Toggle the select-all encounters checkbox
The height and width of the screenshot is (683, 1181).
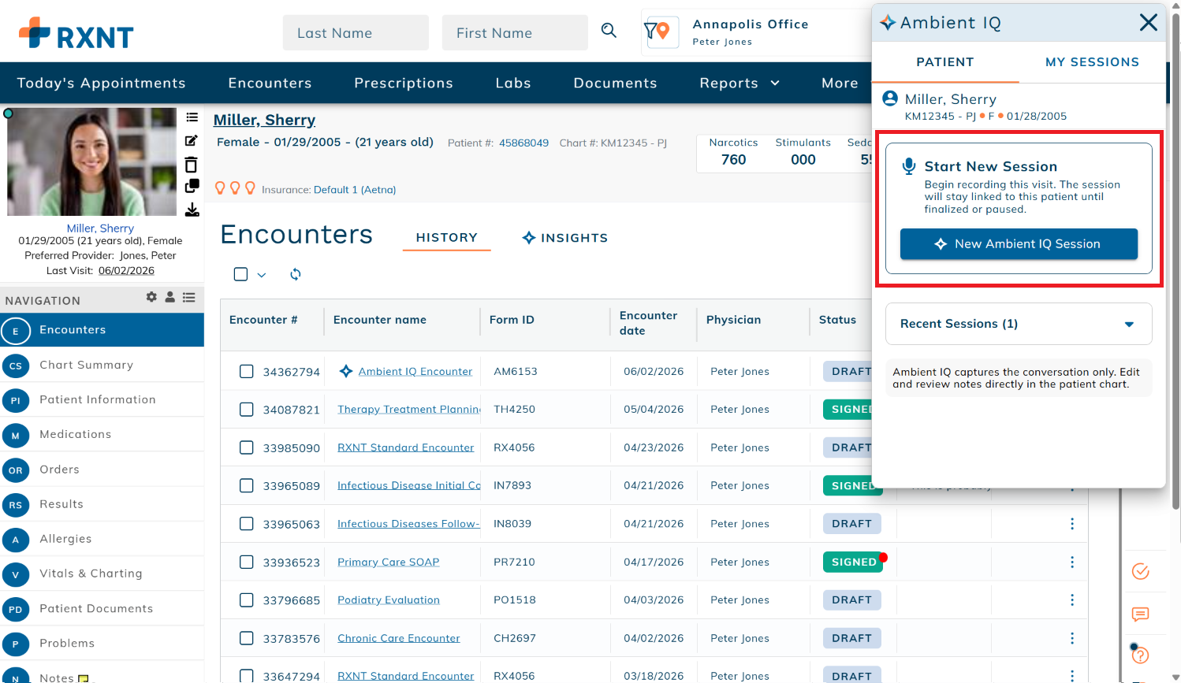pos(241,274)
